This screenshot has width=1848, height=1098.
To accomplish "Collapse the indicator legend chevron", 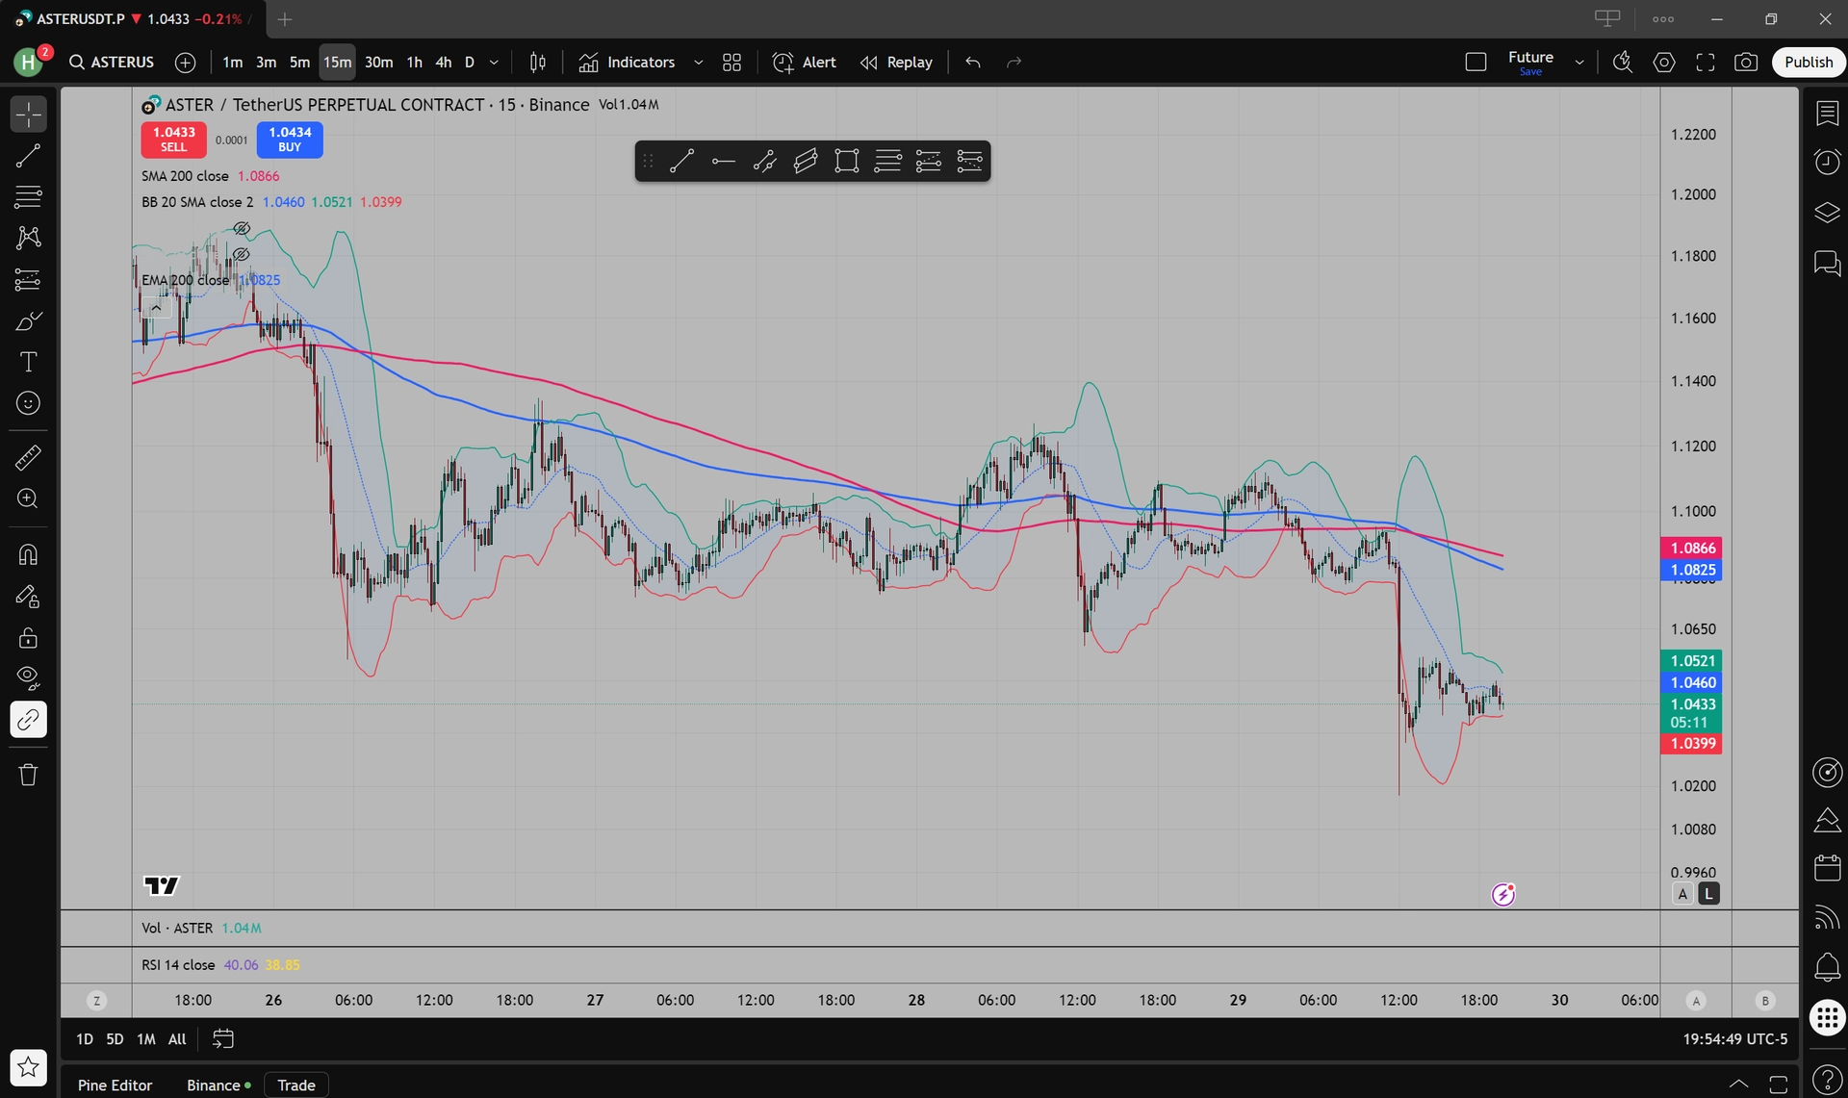I will tap(156, 308).
